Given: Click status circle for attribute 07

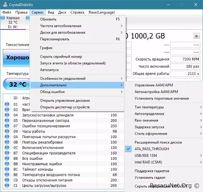Looking at the screenshot, I should coord(7,126).
